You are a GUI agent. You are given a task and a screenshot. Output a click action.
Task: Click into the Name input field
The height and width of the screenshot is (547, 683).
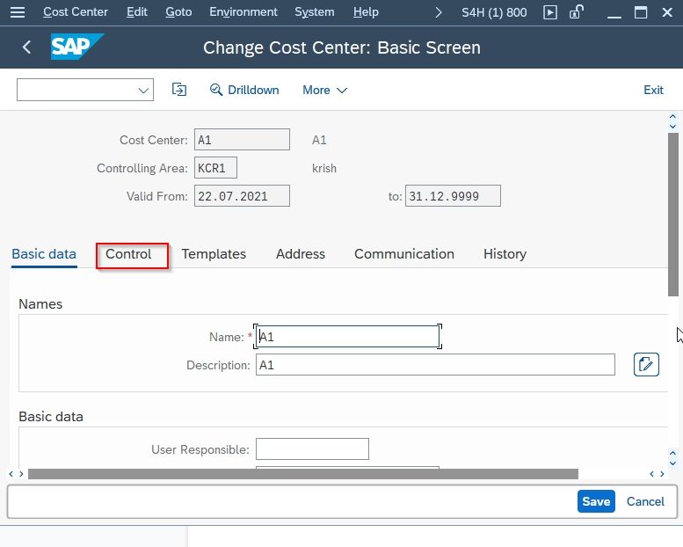[x=347, y=337]
